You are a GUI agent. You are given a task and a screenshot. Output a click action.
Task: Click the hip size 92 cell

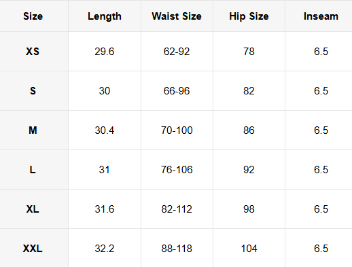tap(249, 170)
